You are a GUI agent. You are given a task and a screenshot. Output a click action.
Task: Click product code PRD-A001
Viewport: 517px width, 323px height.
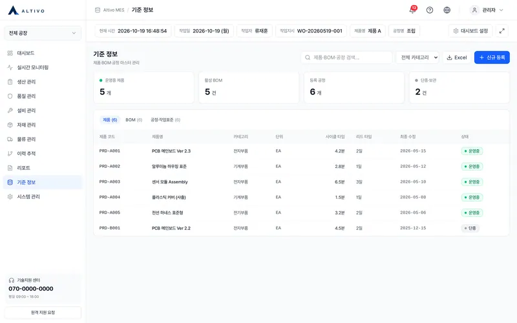109,151
